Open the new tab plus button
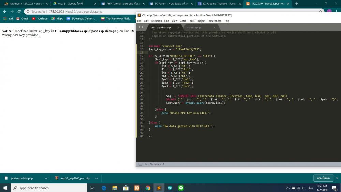The height and width of the screenshot is (192, 341). point(297,4)
